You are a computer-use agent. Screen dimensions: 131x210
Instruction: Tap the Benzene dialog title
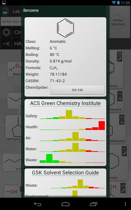click(31, 10)
